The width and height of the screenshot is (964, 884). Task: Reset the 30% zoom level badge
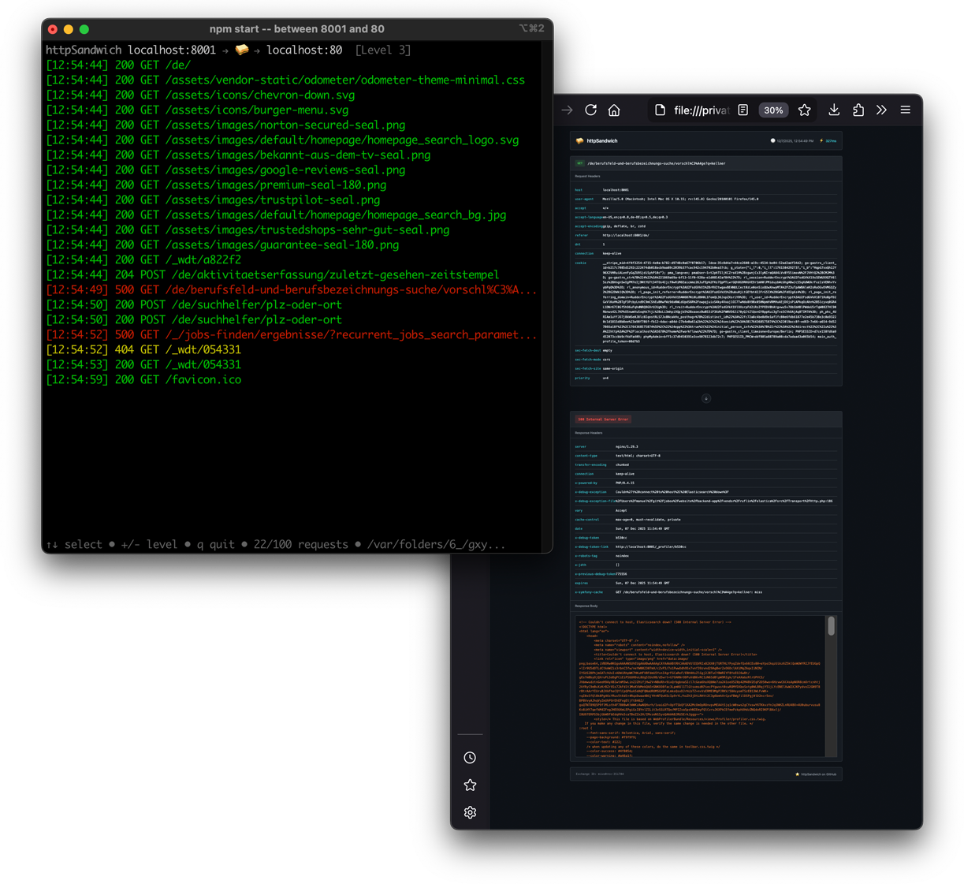click(x=773, y=110)
